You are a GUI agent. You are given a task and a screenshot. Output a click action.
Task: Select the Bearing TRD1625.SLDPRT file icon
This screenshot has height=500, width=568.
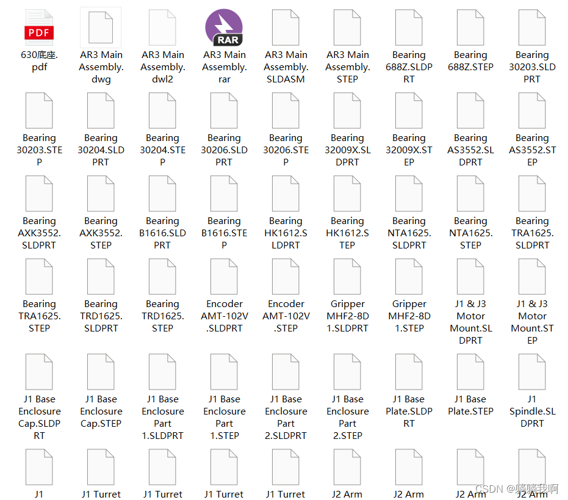click(101, 277)
